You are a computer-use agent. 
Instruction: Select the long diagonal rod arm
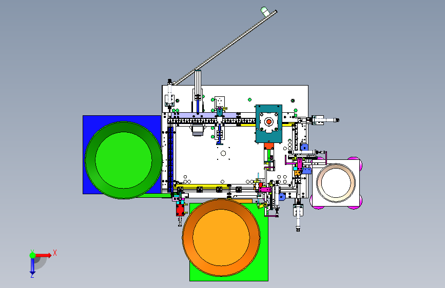click(x=225, y=48)
